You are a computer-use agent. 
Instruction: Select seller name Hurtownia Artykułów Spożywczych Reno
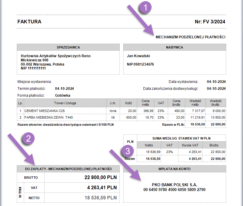coord(56,56)
